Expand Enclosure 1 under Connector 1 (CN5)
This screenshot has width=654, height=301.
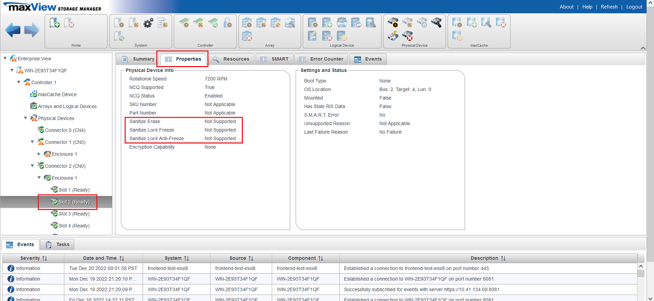(x=39, y=154)
